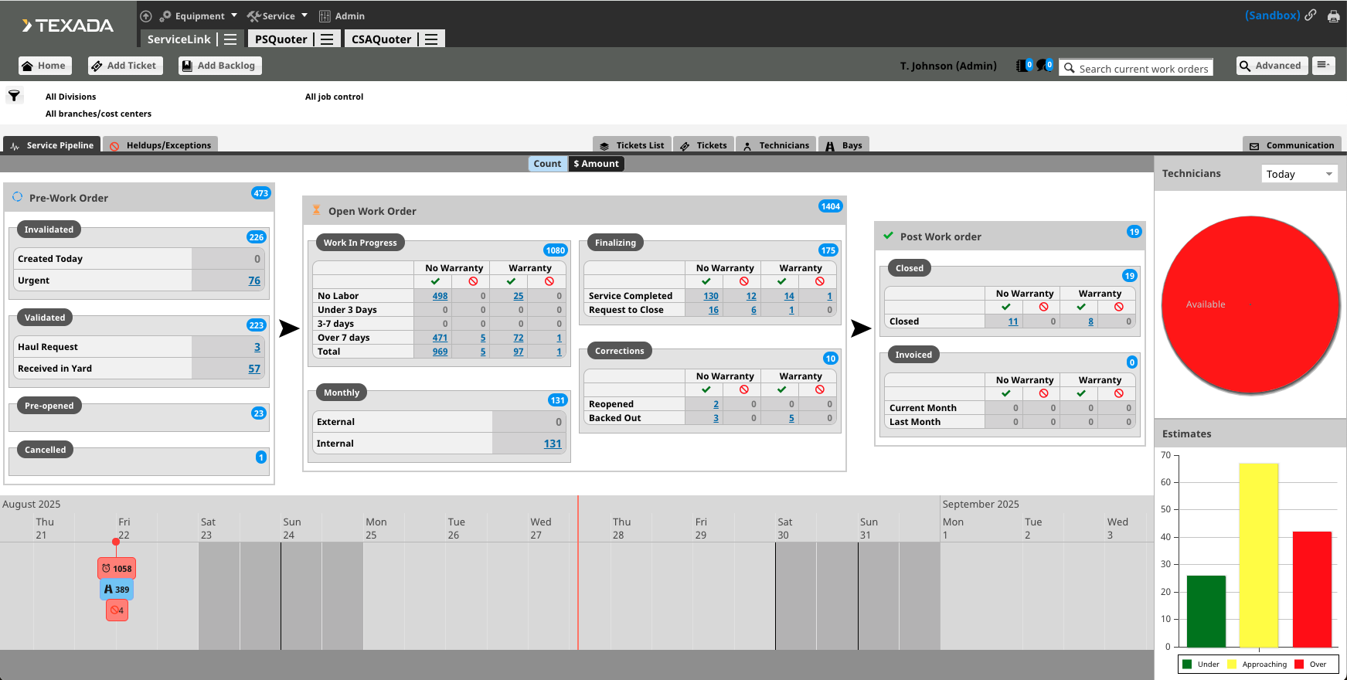Viewport: 1347px width, 680px height.
Task: Click the (Sandbox) link
Action: click(1272, 15)
